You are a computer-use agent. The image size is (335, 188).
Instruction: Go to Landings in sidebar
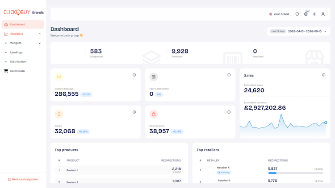coord(16,53)
